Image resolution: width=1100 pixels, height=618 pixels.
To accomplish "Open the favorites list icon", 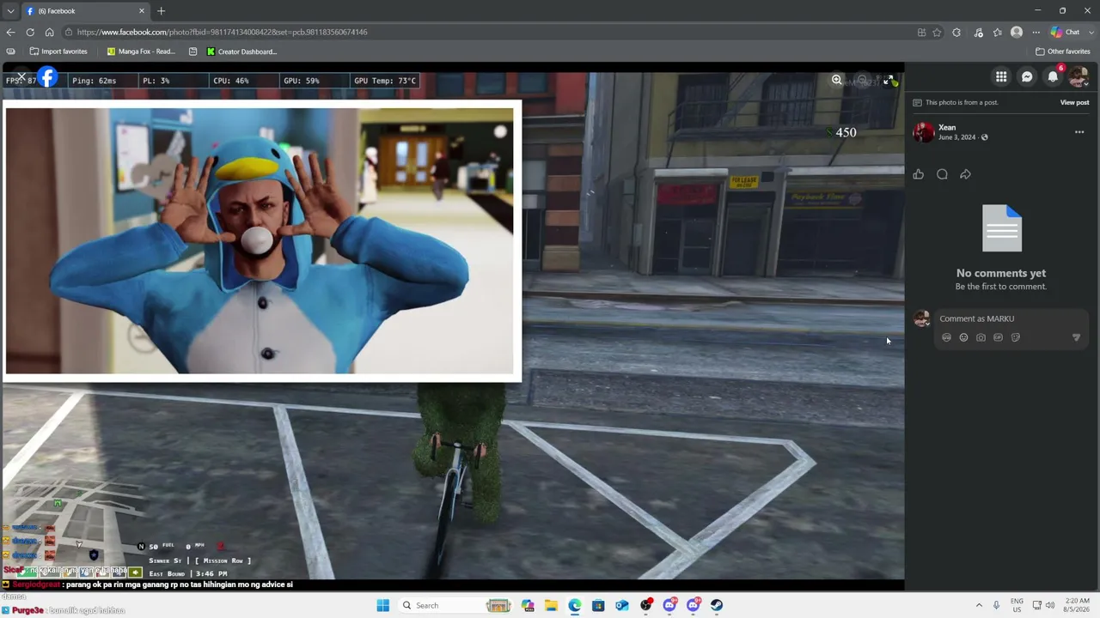I will point(997,33).
